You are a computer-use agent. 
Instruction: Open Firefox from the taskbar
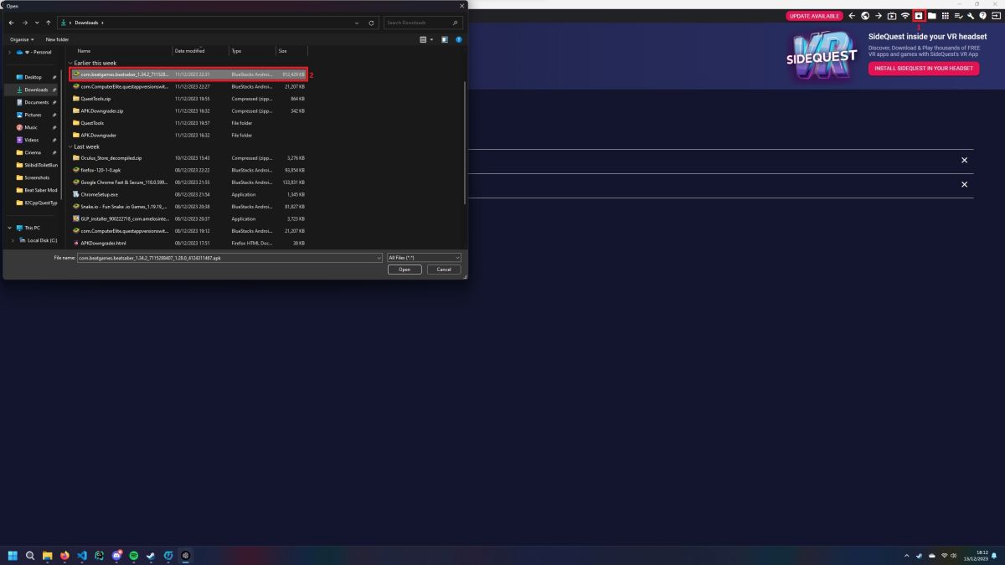pyautogui.click(x=64, y=555)
